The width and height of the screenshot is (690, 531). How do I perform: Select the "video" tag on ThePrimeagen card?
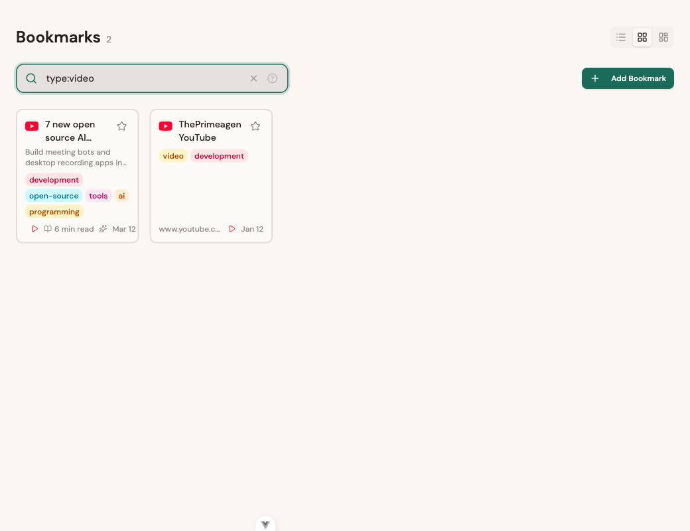[x=173, y=156]
